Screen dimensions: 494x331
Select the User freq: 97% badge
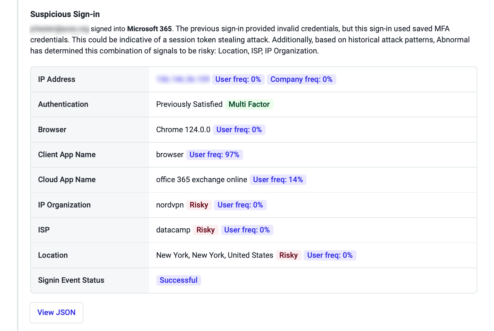pos(214,155)
